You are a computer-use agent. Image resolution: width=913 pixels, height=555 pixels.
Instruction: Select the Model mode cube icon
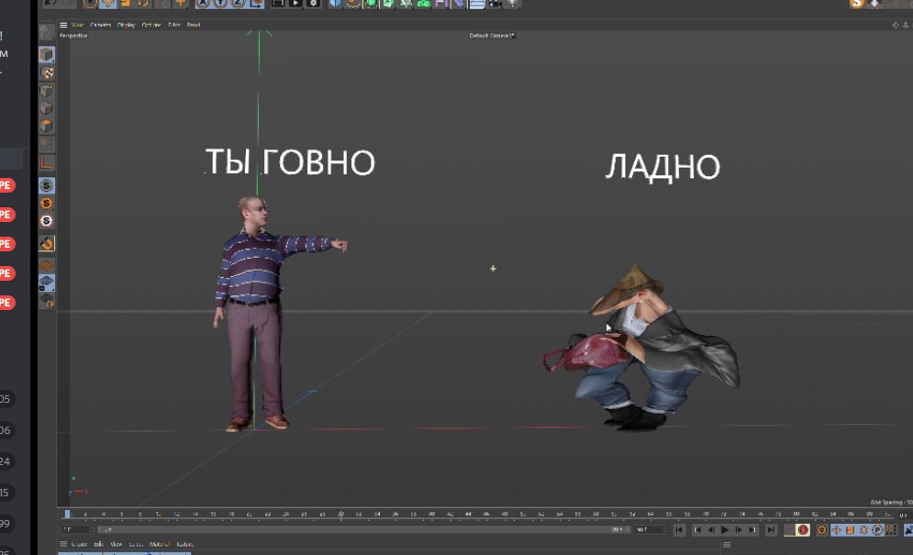tap(47, 55)
